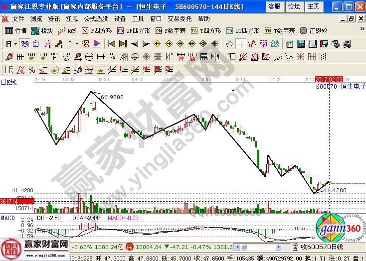
Task: Toggle the percent % line tool
Action: [32, 69]
